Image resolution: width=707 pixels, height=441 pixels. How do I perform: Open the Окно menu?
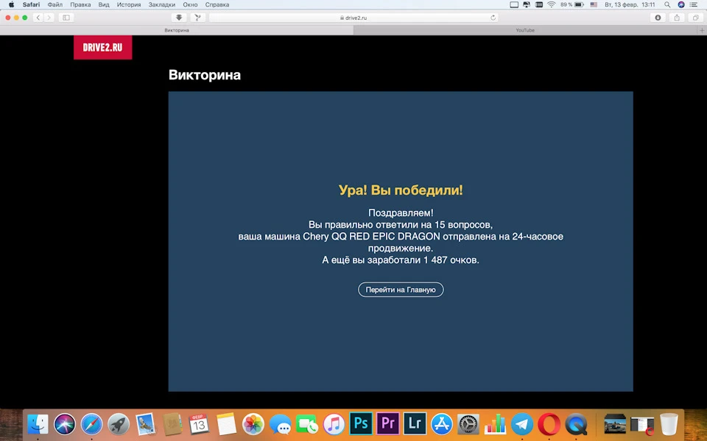tap(190, 4)
